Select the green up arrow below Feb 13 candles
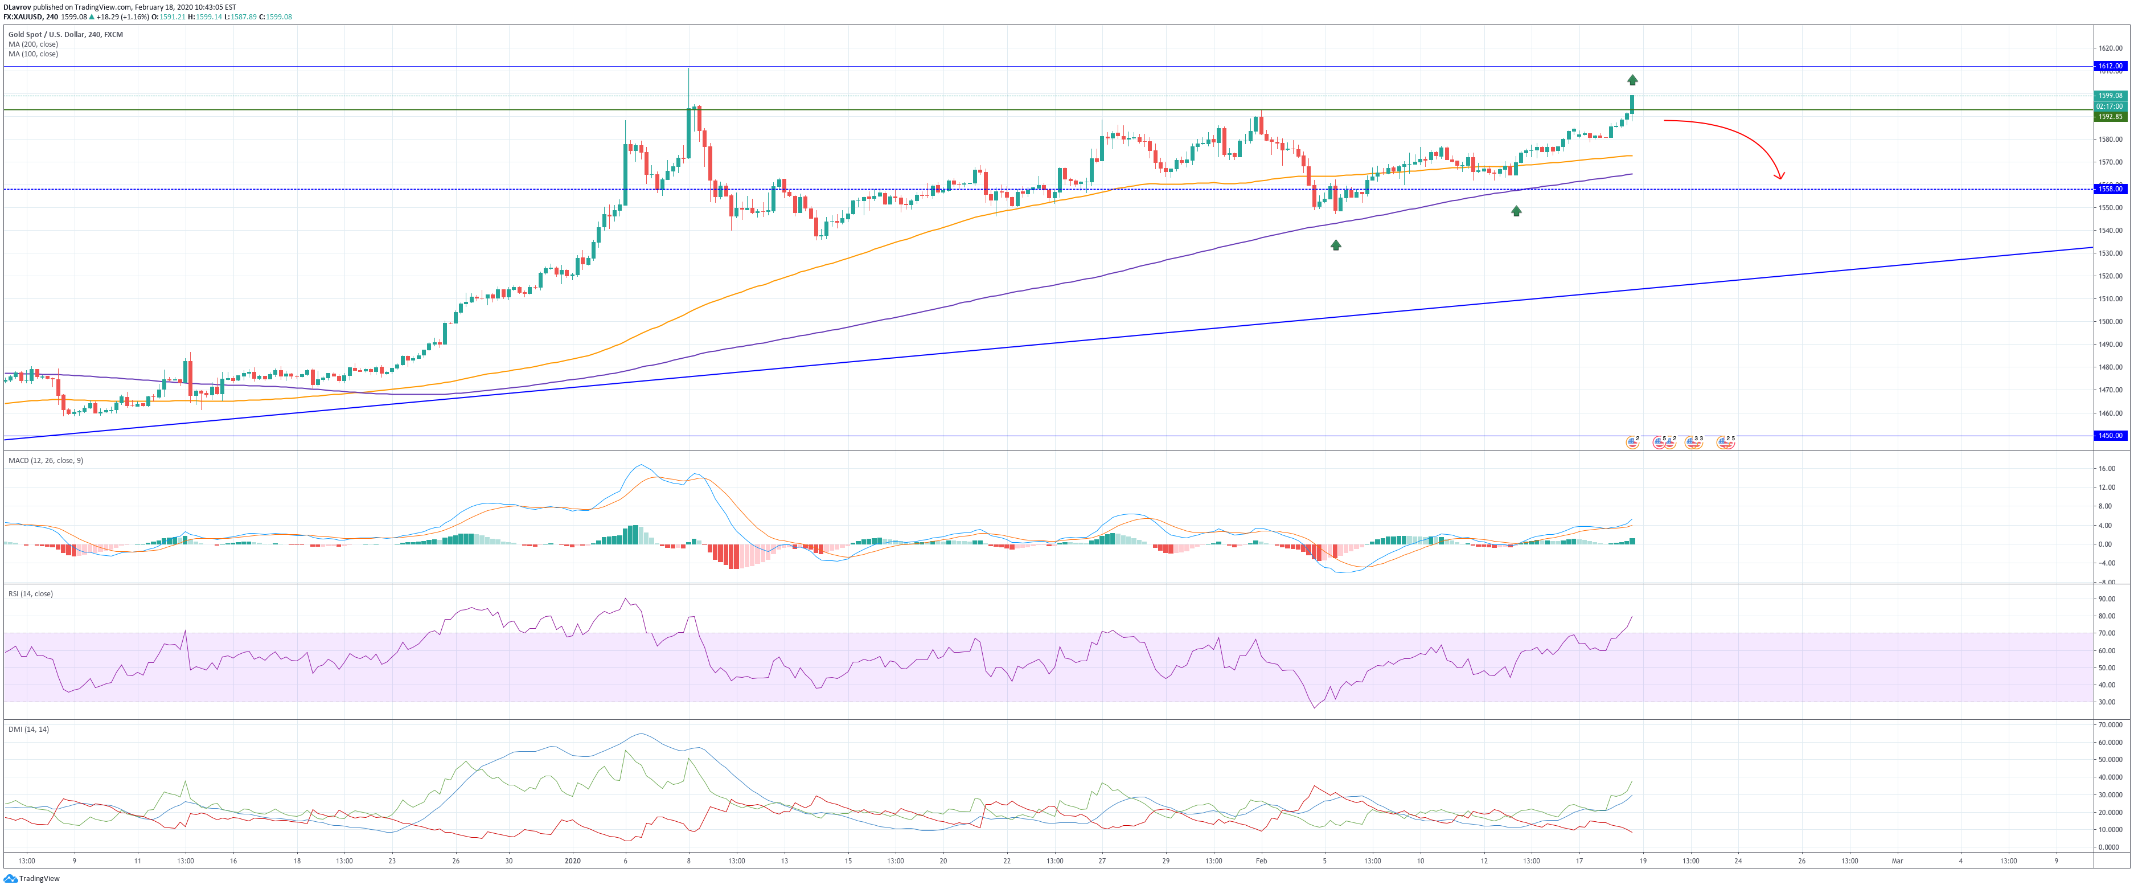Screen dimensions: 2134x889 tap(1516, 211)
